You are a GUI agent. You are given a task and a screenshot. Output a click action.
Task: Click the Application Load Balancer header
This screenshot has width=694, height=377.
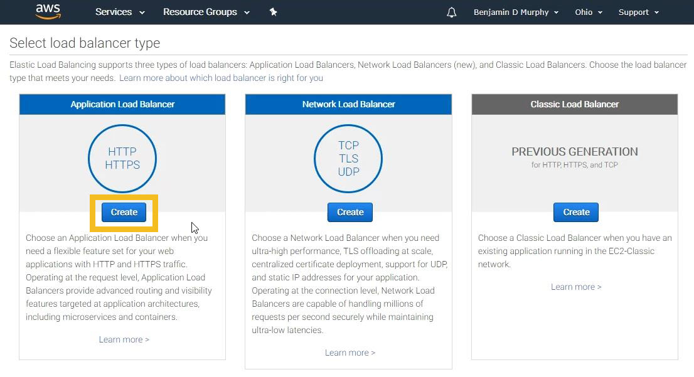click(x=122, y=104)
